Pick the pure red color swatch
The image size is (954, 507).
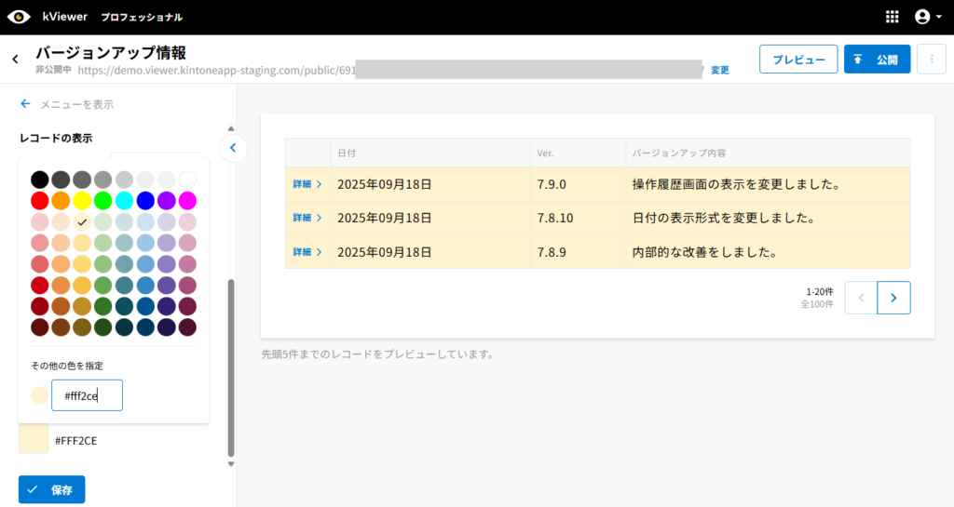[39, 200]
